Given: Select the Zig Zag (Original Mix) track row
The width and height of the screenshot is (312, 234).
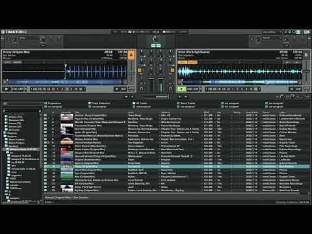Looking at the screenshot, I should [x=177, y=190].
